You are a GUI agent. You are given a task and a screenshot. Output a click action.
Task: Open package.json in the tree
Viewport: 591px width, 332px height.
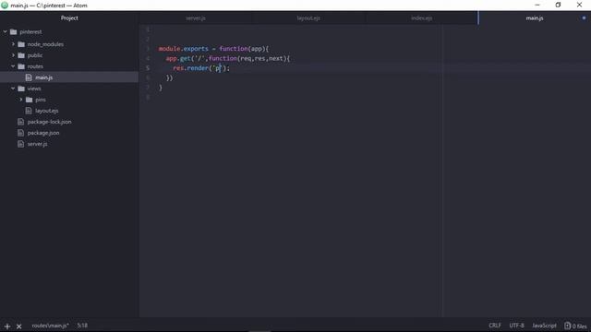tap(43, 133)
